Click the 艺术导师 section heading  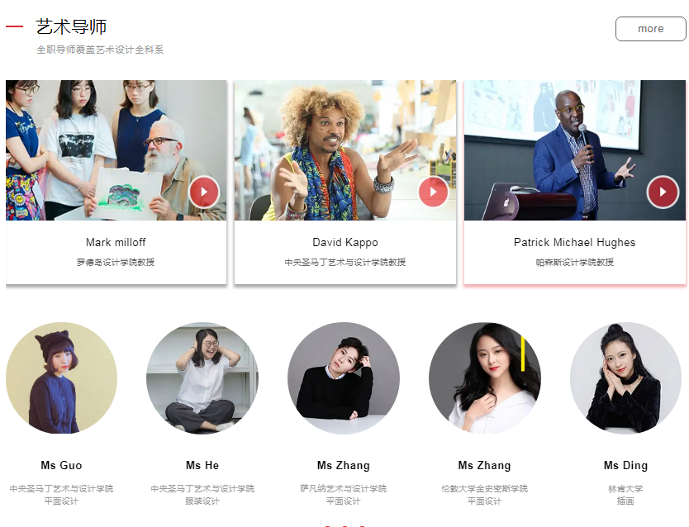click(x=71, y=27)
